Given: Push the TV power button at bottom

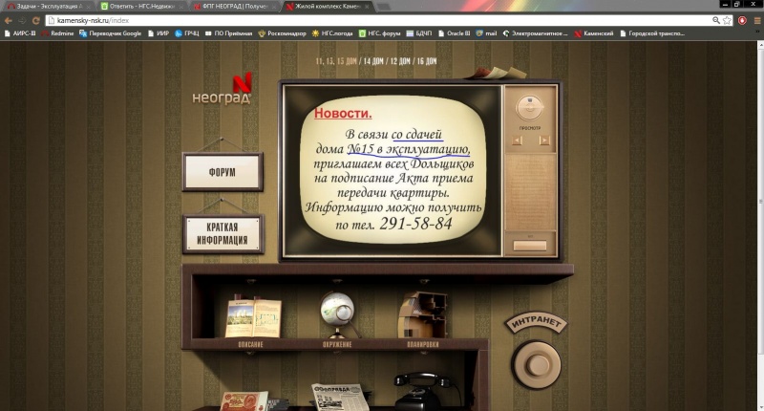Looking at the screenshot, I should click(x=530, y=246).
